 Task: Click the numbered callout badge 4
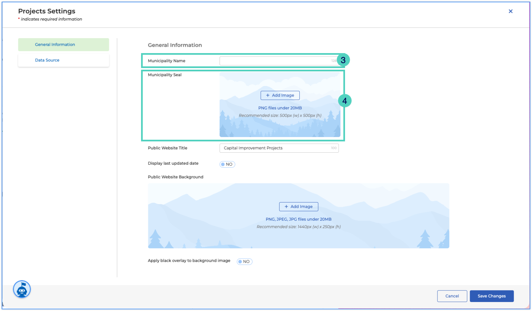(345, 101)
